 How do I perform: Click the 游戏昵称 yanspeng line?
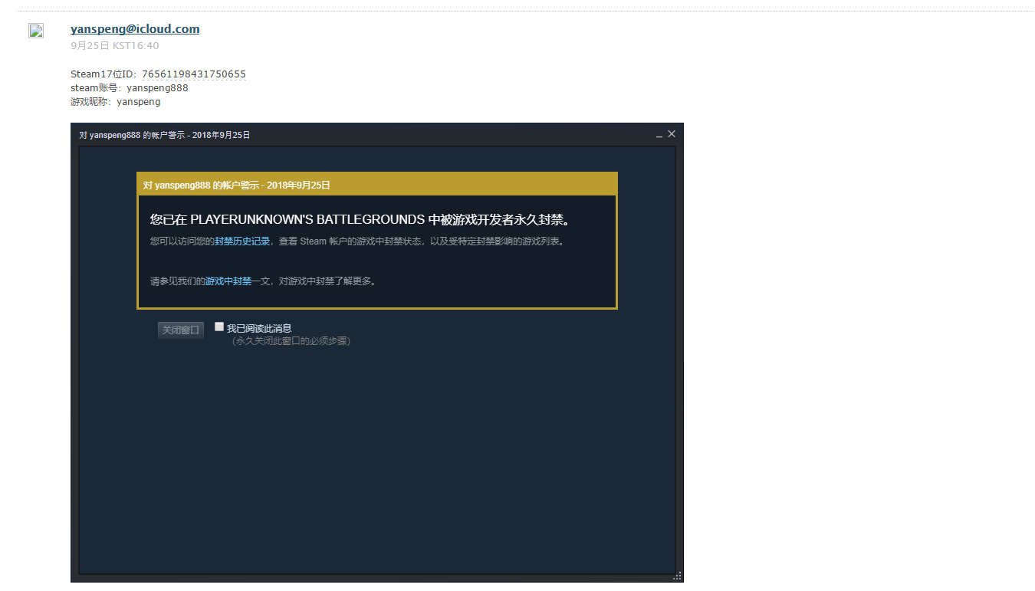pos(116,102)
